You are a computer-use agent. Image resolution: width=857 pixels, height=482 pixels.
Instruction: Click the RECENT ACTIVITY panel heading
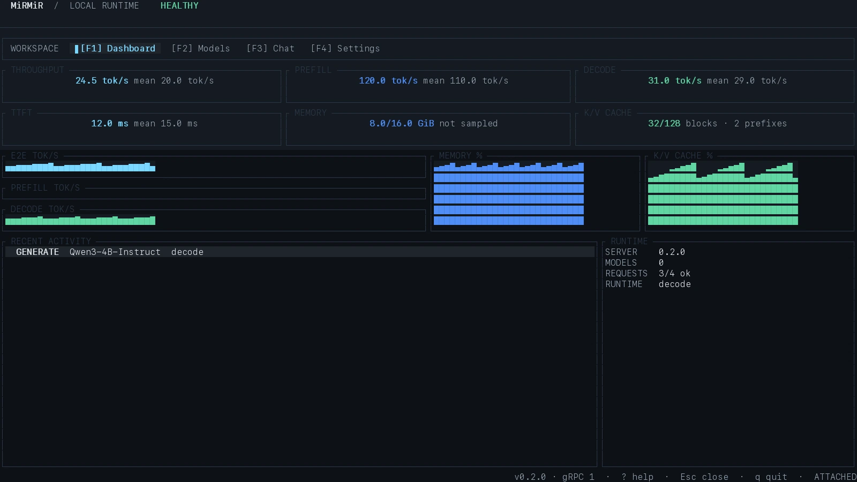click(51, 241)
